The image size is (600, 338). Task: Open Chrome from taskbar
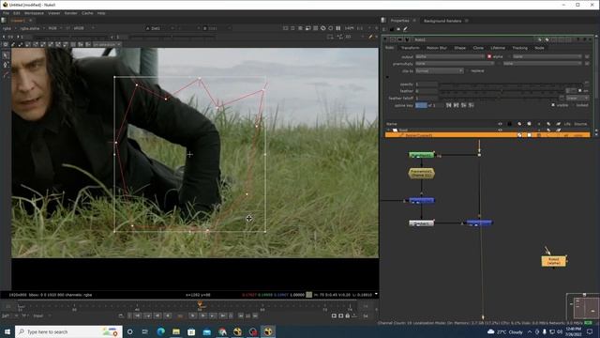pyautogui.click(x=222, y=331)
